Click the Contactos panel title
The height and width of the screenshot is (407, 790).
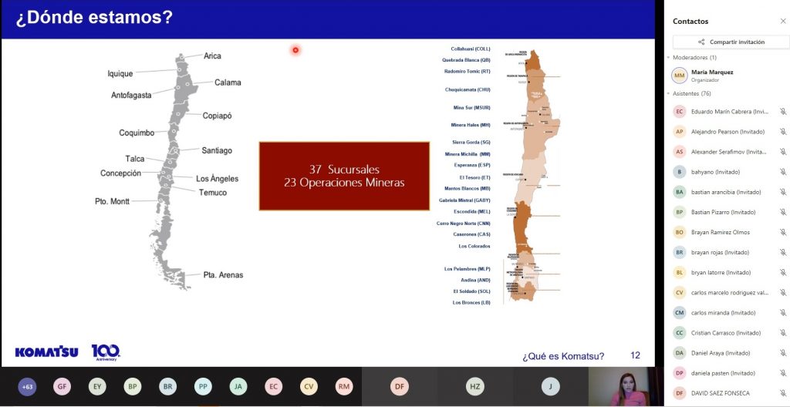(690, 21)
